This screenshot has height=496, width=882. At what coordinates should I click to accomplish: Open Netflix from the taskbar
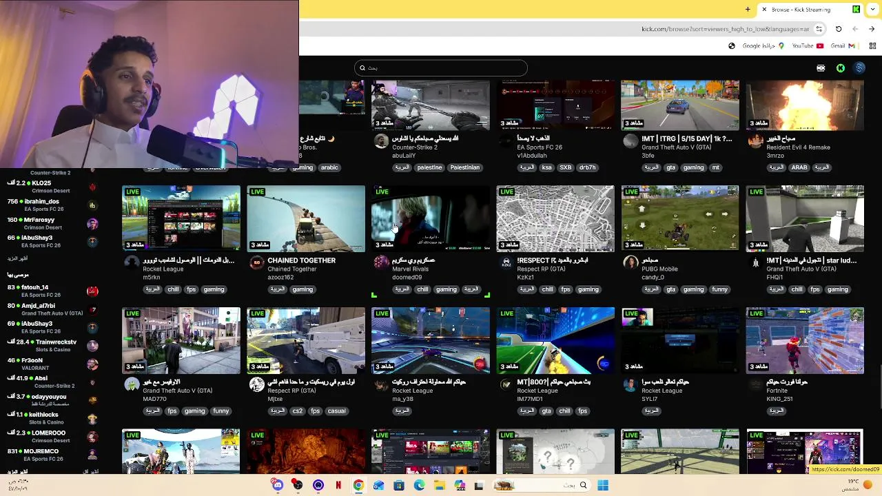click(x=338, y=486)
